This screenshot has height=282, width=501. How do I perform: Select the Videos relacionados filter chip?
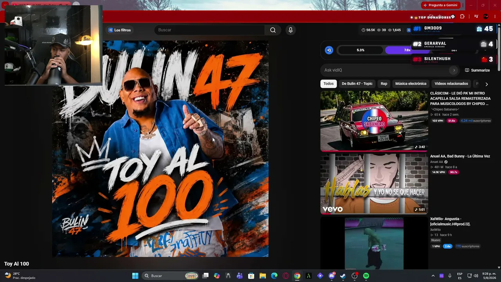451,84
